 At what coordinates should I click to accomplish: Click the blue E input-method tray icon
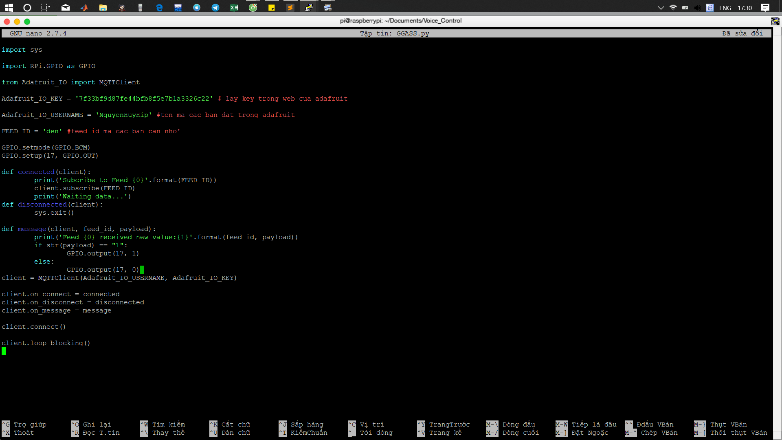pos(710,8)
